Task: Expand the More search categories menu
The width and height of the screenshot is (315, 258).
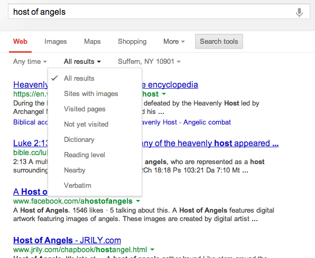Action: coord(174,42)
